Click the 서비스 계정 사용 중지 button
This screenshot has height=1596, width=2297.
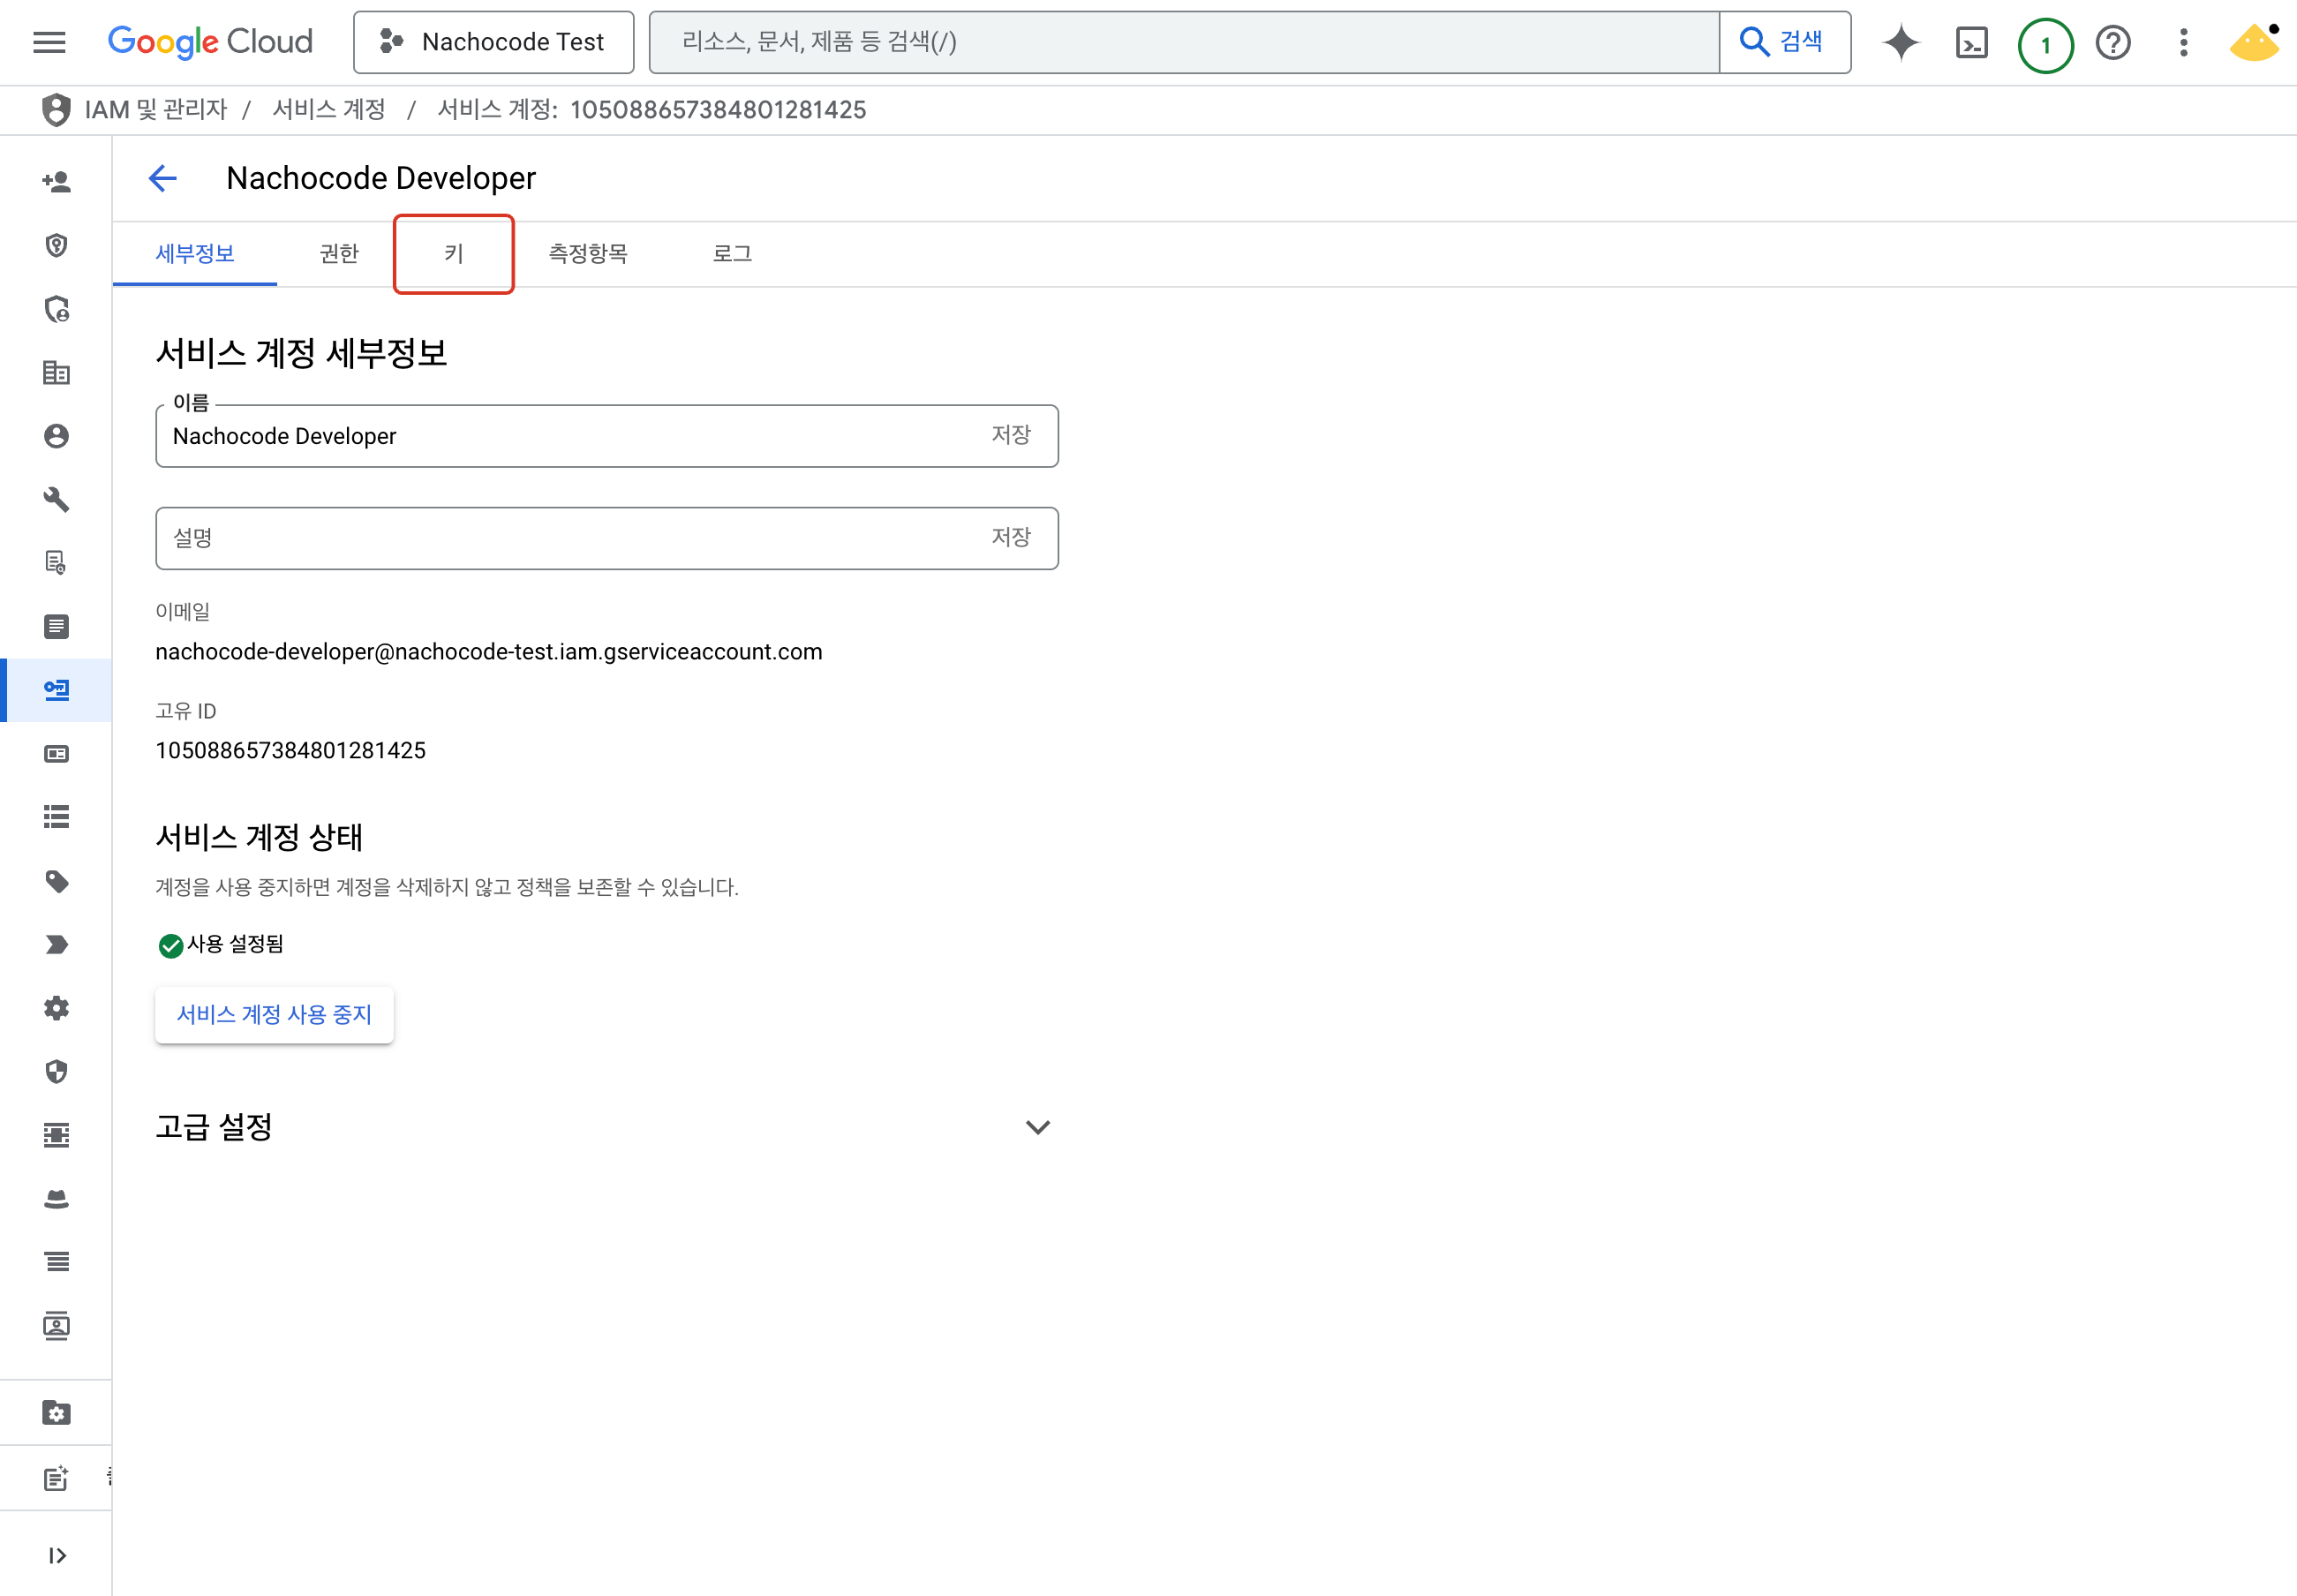tap(274, 1014)
